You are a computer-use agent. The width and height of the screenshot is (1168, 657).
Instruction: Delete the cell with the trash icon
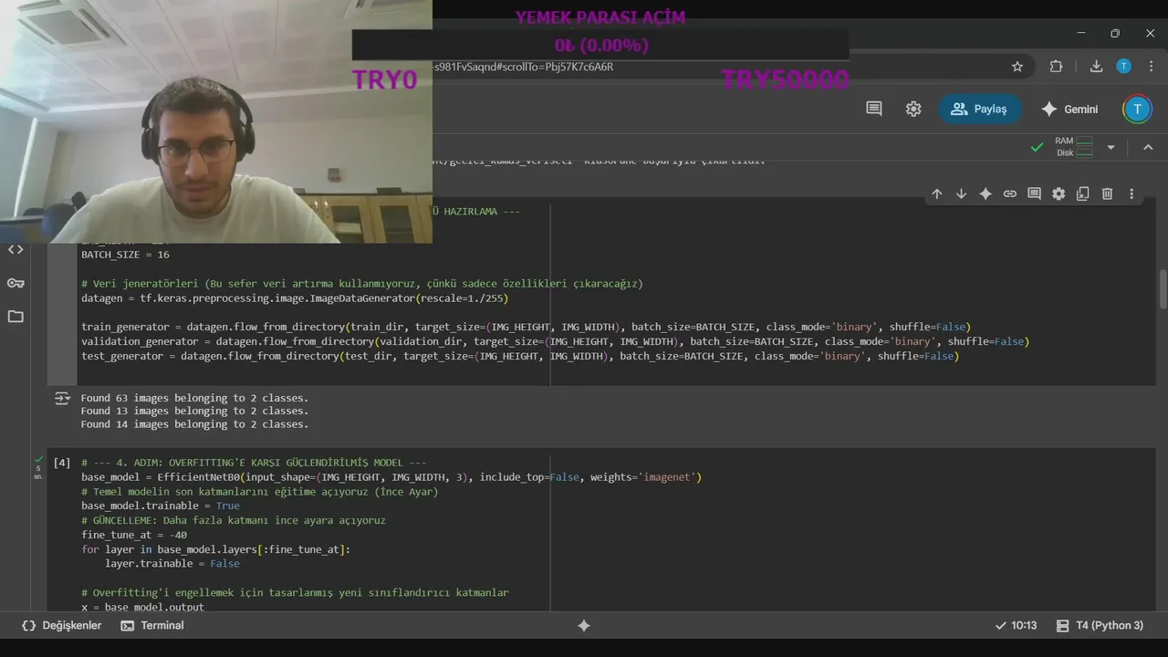pyautogui.click(x=1107, y=193)
